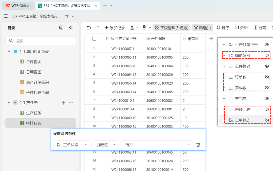Hide the 未完成 field

pos(267,99)
